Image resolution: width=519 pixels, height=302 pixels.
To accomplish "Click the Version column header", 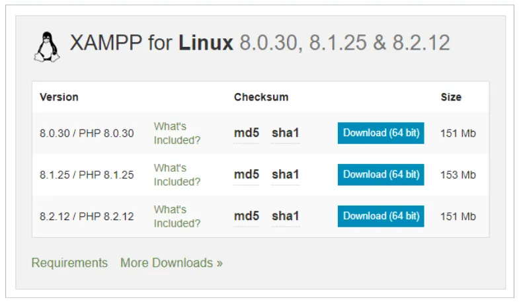I will tap(59, 97).
